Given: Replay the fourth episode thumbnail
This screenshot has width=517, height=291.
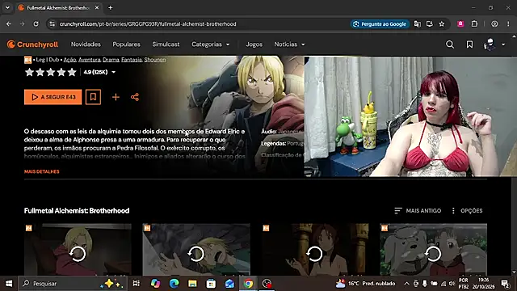Looking at the screenshot, I should pyautogui.click(x=433, y=254).
